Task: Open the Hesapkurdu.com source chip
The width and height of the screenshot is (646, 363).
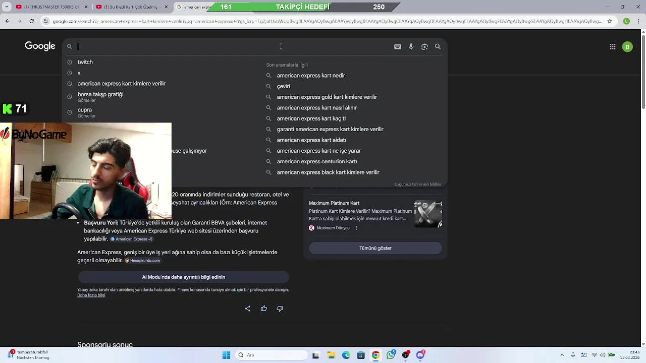Action: [x=142, y=261]
